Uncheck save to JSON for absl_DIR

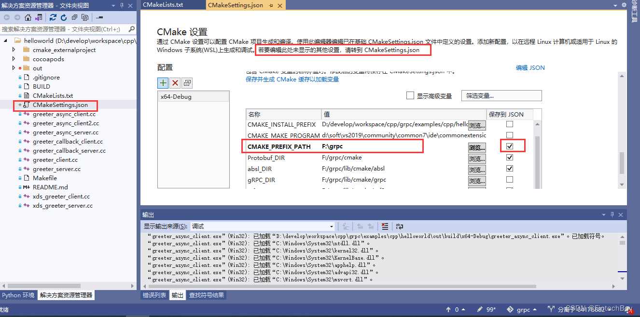point(510,169)
